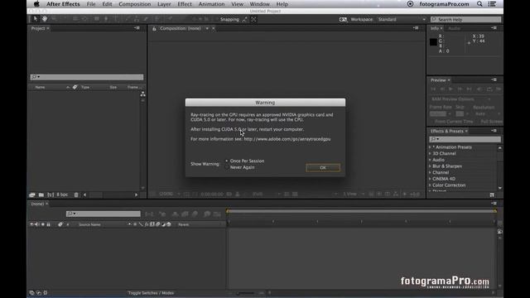Image resolution: width=530 pixels, height=298 pixels.
Task: Open the Preview panel options menu
Action: click(494, 80)
